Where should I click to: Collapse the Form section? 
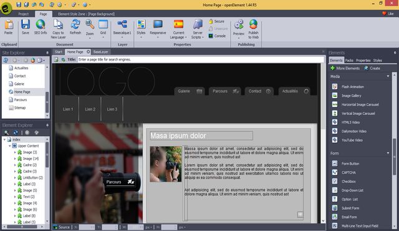point(388,153)
